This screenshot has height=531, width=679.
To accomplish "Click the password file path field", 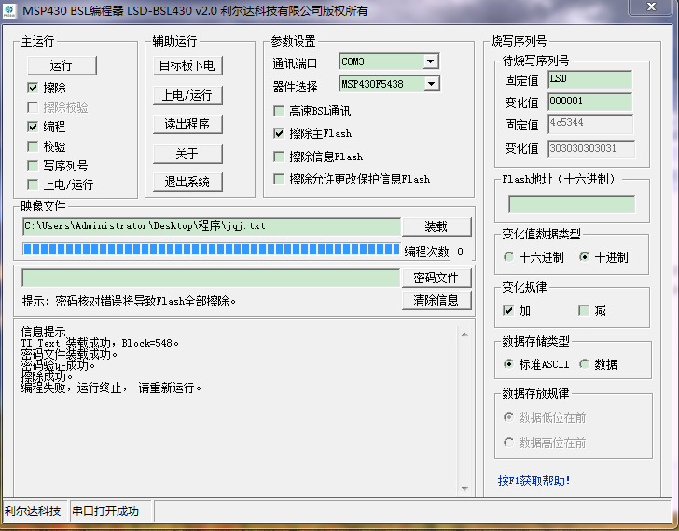I will tap(211, 278).
